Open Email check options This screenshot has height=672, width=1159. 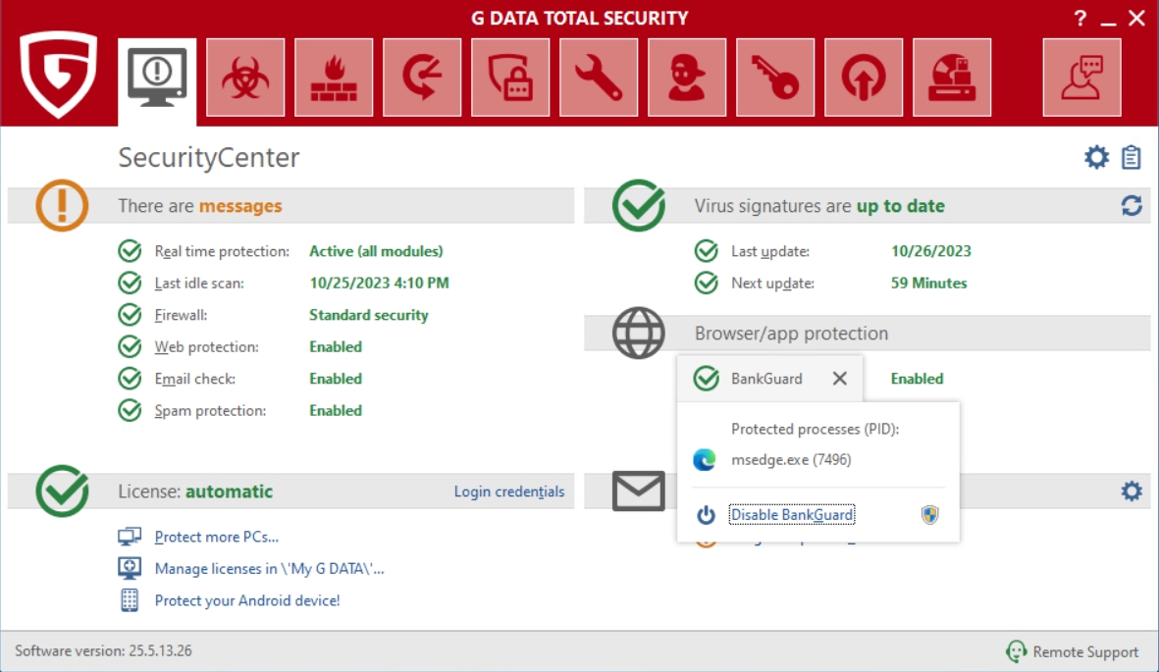pyautogui.click(x=194, y=379)
